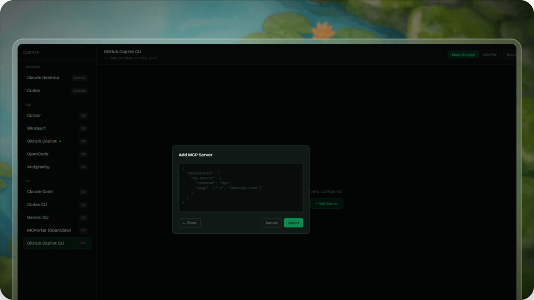Viewport: 534px width, 300px height.
Task: Select MCPorter (OpenClaw) client
Action: click(x=48, y=230)
